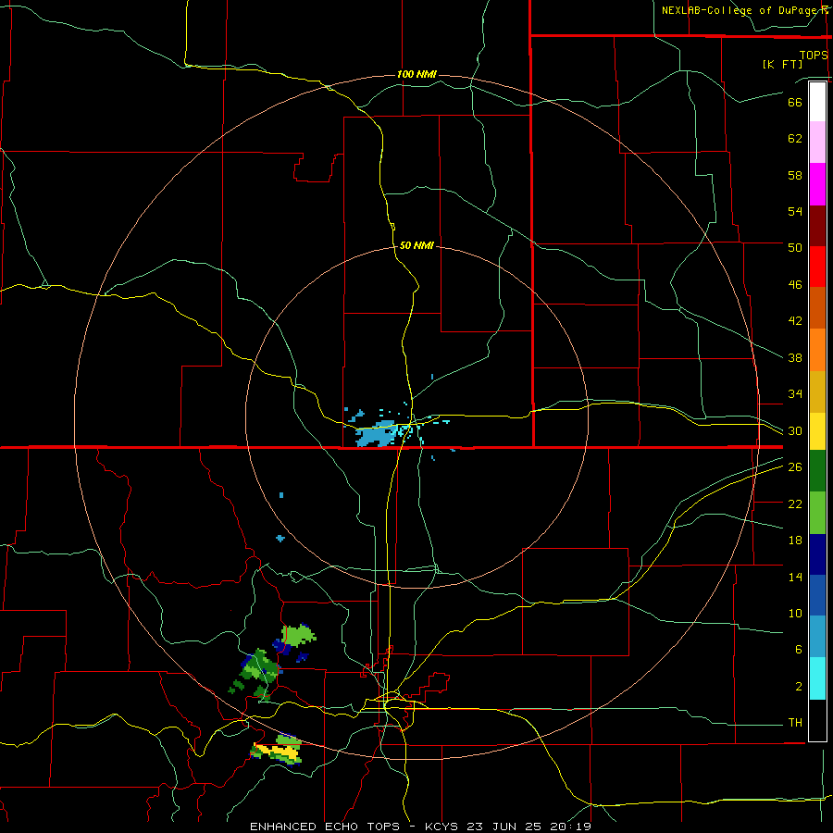Click the gold legend color band
Viewport: 833px width, 833px height.
pyautogui.click(x=817, y=392)
